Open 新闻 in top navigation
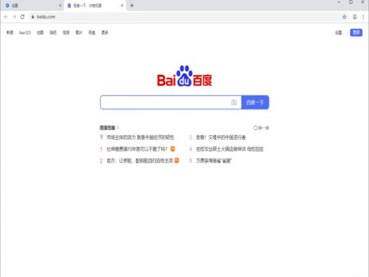Screen dimensions: 369x277 click(10, 33)
